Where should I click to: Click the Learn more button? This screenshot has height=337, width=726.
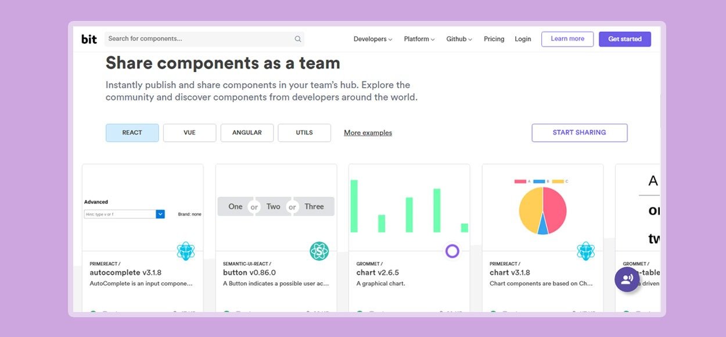point(567,39)
